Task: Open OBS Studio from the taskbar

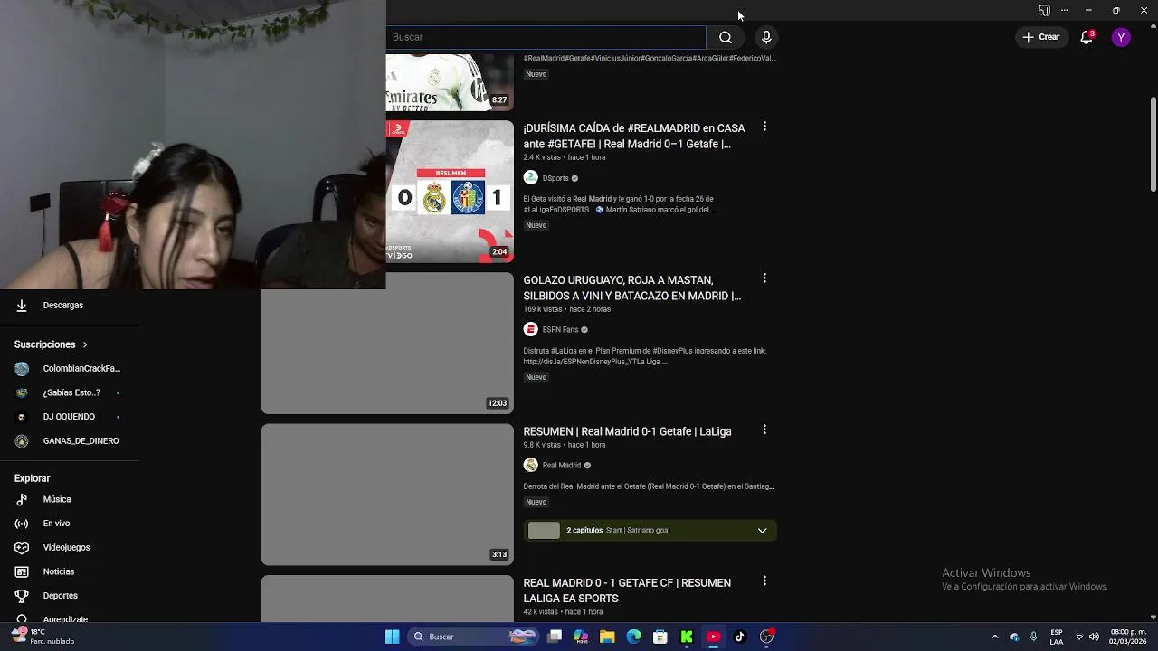Action: 766,637
